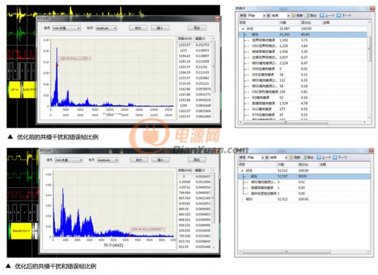Click the horizontal scrollbar of the statistics window totaling 52,512
The height and width of the screenshot is (275, 378).
tap(287, 252)
